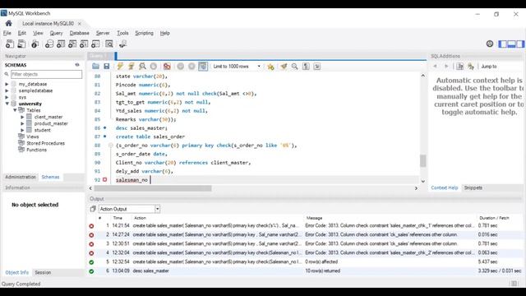This screenshot has height=296, width=526.
Task: Collapse the Tables node
Action: point(15,110)
